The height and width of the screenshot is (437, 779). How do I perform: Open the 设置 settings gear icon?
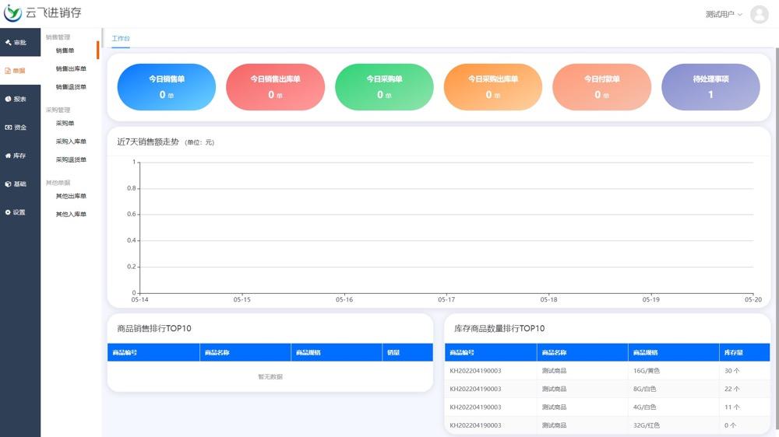[9, 212]
